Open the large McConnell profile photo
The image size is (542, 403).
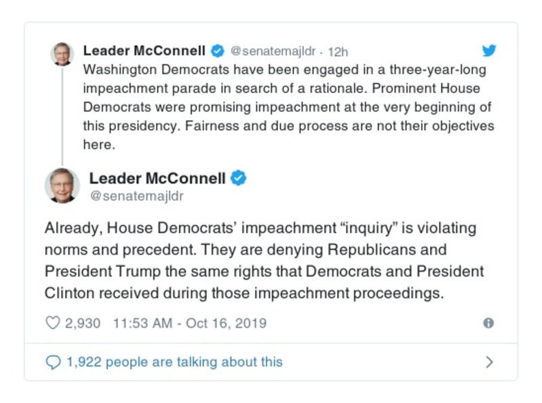click(x=62, y=186)
